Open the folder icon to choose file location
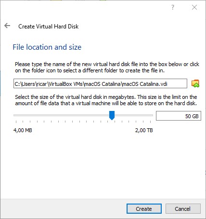This screenshot has height=219, width=206. tap(195, 83)
